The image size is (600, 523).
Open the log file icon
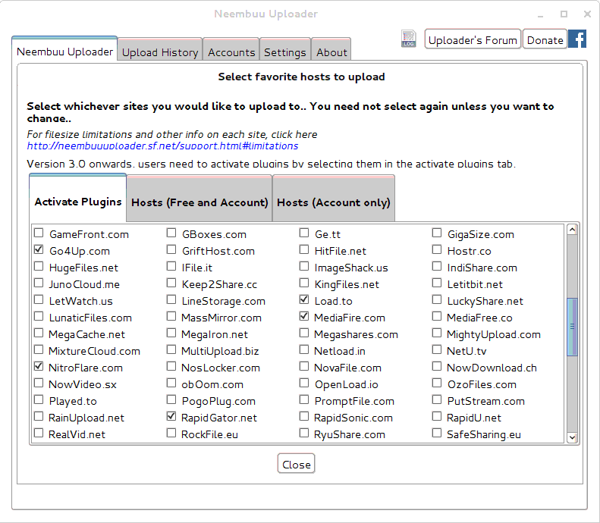(x=409, y=39)
